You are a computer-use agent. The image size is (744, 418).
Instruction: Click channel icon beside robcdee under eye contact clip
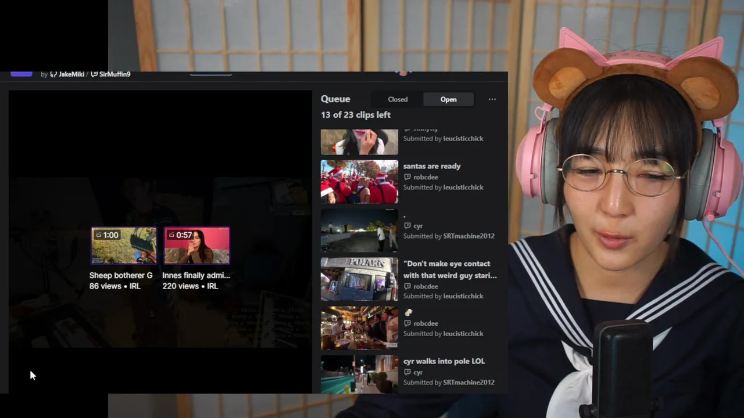[x=407, y=286]
